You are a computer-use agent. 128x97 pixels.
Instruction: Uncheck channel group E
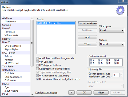pos(107,60)
